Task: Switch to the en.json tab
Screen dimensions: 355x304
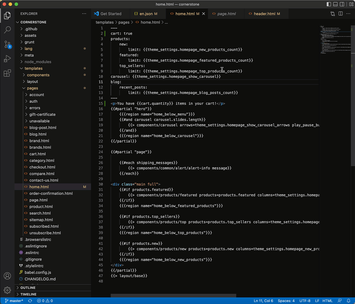Action: pos(146,14)
